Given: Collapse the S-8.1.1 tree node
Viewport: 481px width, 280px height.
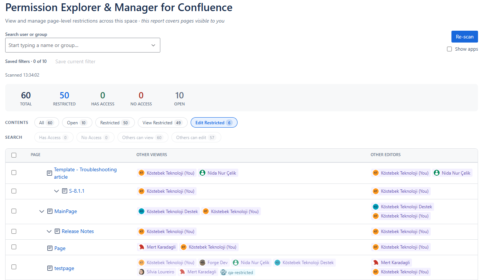Looking at the screenshot, I should point(57,191).
